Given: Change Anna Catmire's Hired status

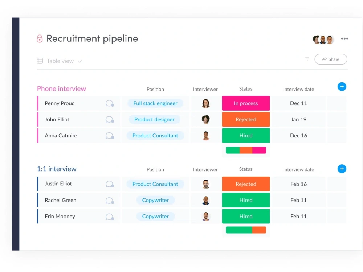Looking at the screenshot, I should (246, 136).
